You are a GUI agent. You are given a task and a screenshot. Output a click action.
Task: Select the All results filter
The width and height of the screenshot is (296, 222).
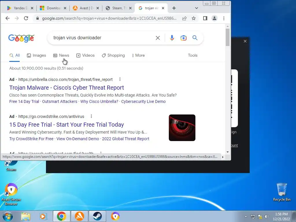(14, 55)
